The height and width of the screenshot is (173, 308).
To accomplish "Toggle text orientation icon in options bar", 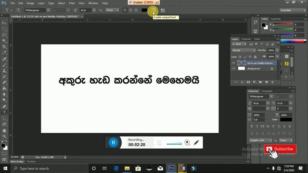I will [18, 10].
